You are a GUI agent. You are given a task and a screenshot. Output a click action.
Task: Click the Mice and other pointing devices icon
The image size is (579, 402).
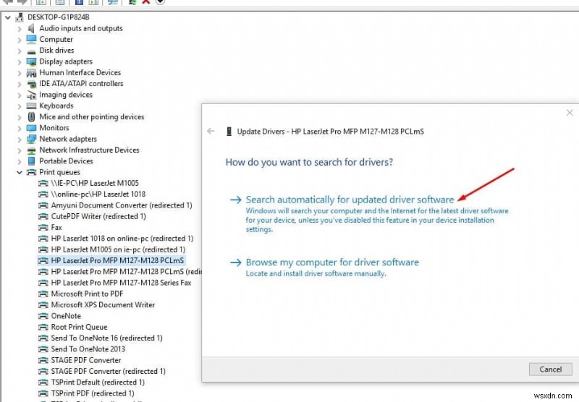coord(31,117)
